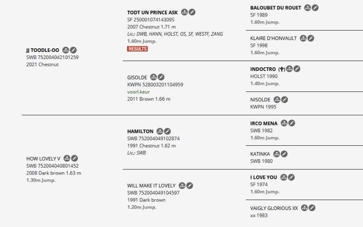The width and height of the screenshot is (363, 227).
Task: Select the voorl.keur predicate link
Action: [138, 91]
